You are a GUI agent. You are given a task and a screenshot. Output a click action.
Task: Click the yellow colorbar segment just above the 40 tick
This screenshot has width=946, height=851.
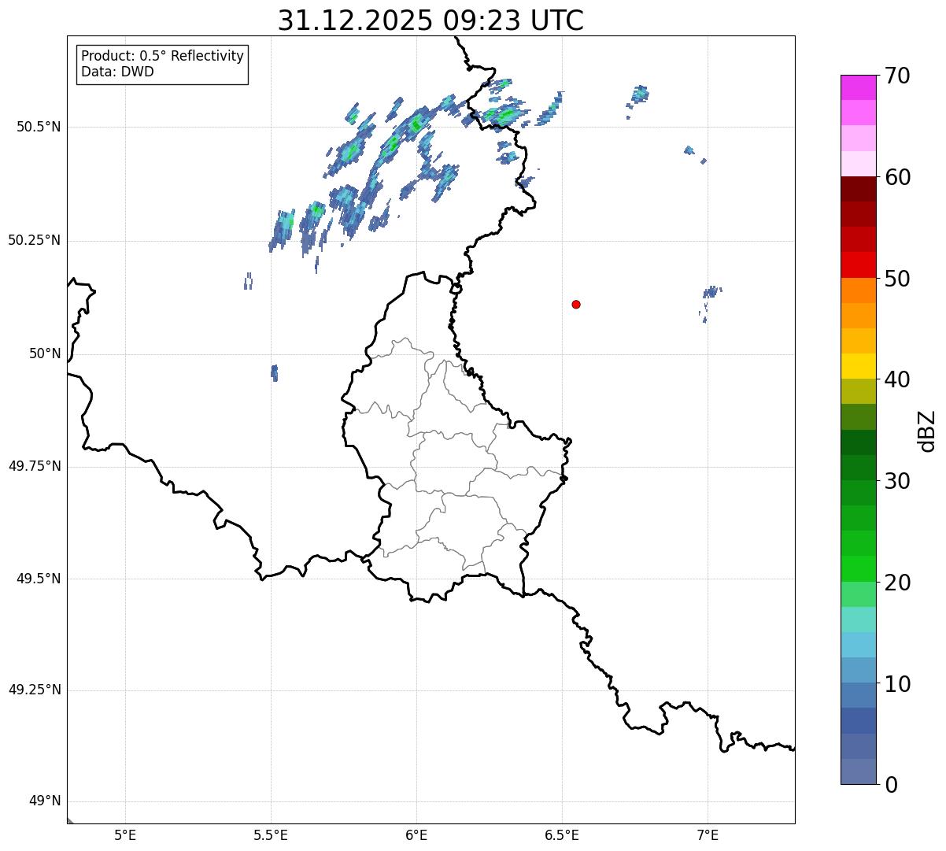pyautogui.click(x=859, y=366)
